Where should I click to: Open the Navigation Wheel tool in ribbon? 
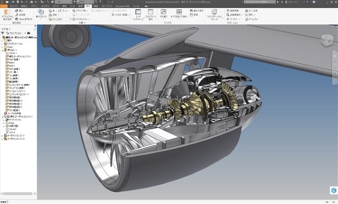coord(214,15)
